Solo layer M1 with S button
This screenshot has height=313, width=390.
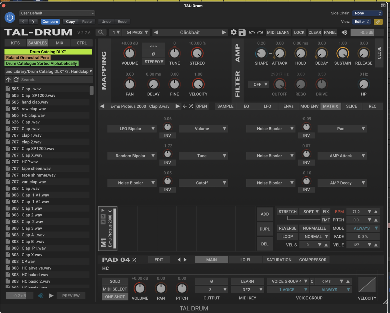coord(103,216)
